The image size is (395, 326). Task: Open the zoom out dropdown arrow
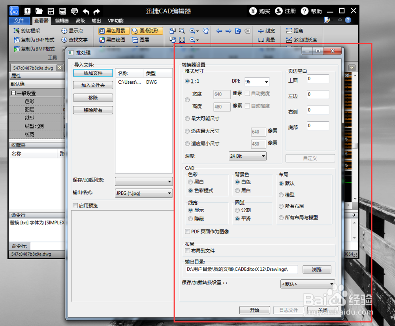pyautogui.click(x=197, y=40)
